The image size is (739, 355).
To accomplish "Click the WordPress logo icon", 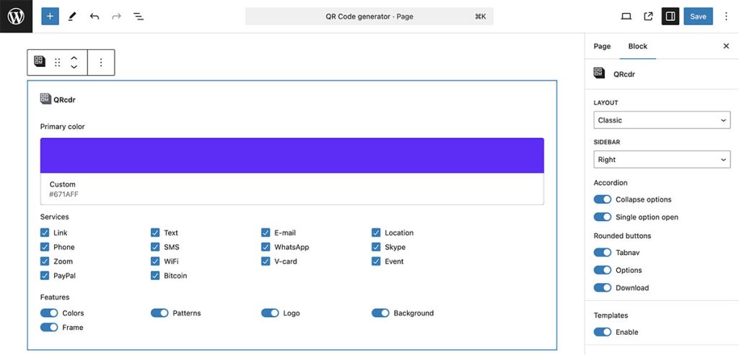I will pos(16,16).
